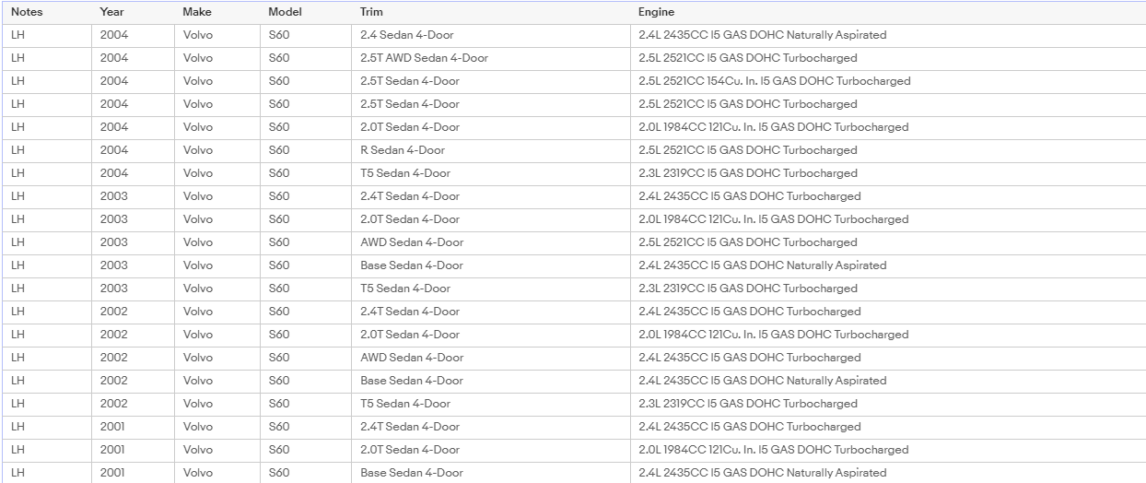Click 2001 Base Sedan 4-Door trim cell
The height and width of the screenshot is (483, 1146).
click(491, 473)
